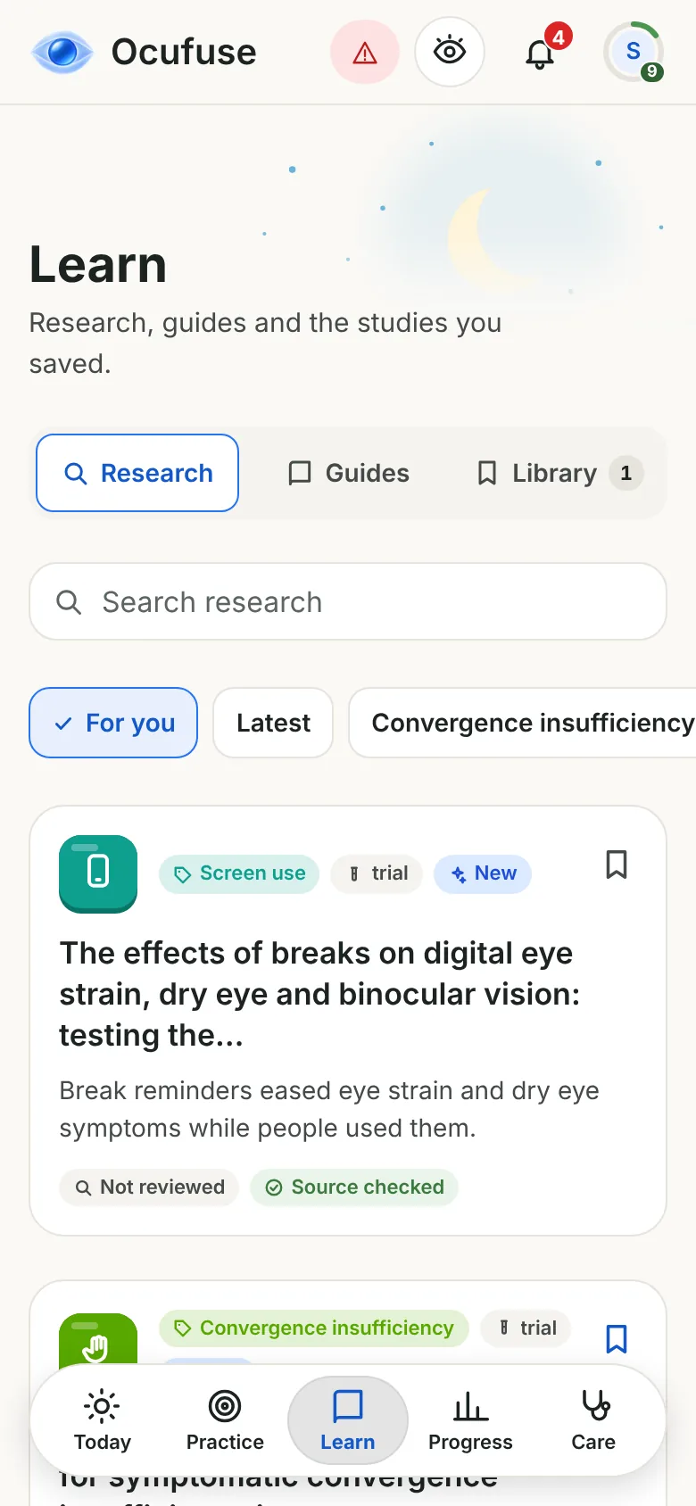The height and width of the screenshot is (1506, 696).
Task: Click the trial tag on convergence study
Action: 526,1328
